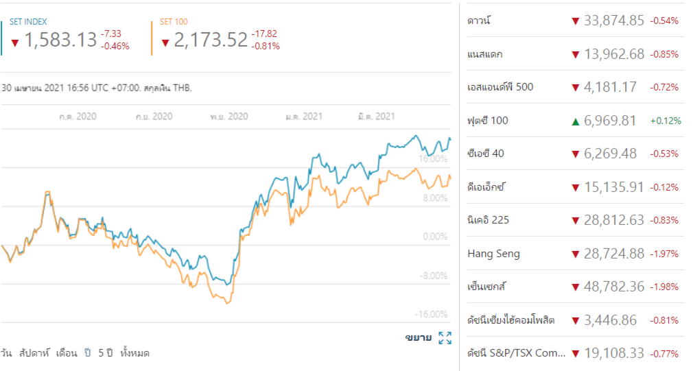Click the ขยาย expand link
This screenshot has width=693, height=371.
pos(418,337)
